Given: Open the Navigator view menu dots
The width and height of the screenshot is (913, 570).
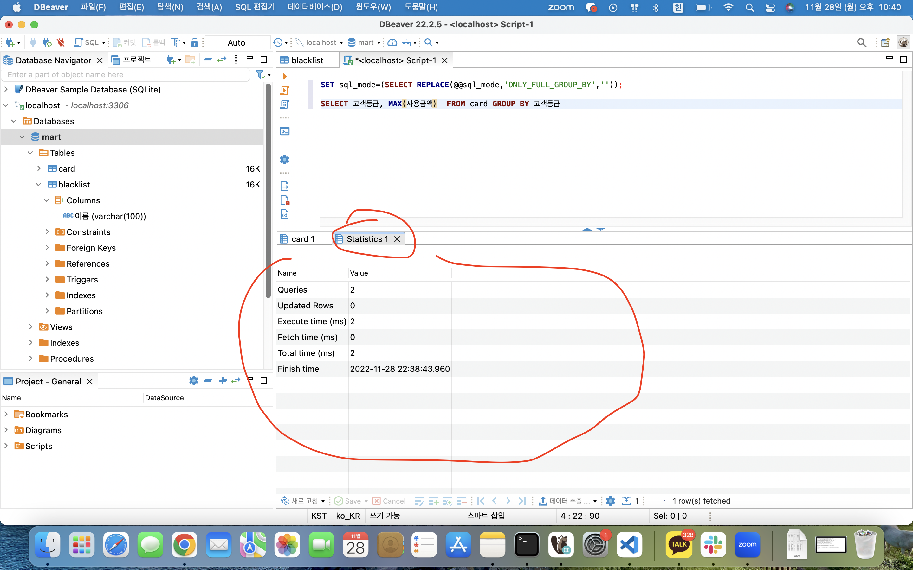Looking at the screenshot, I should [x=236, y=60].
